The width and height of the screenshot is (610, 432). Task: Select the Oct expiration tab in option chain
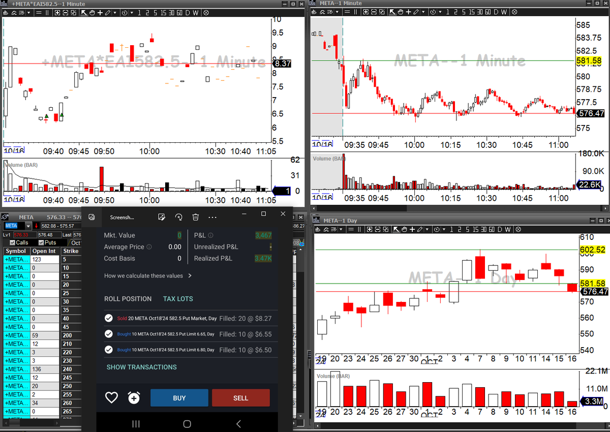pos(76,243)
